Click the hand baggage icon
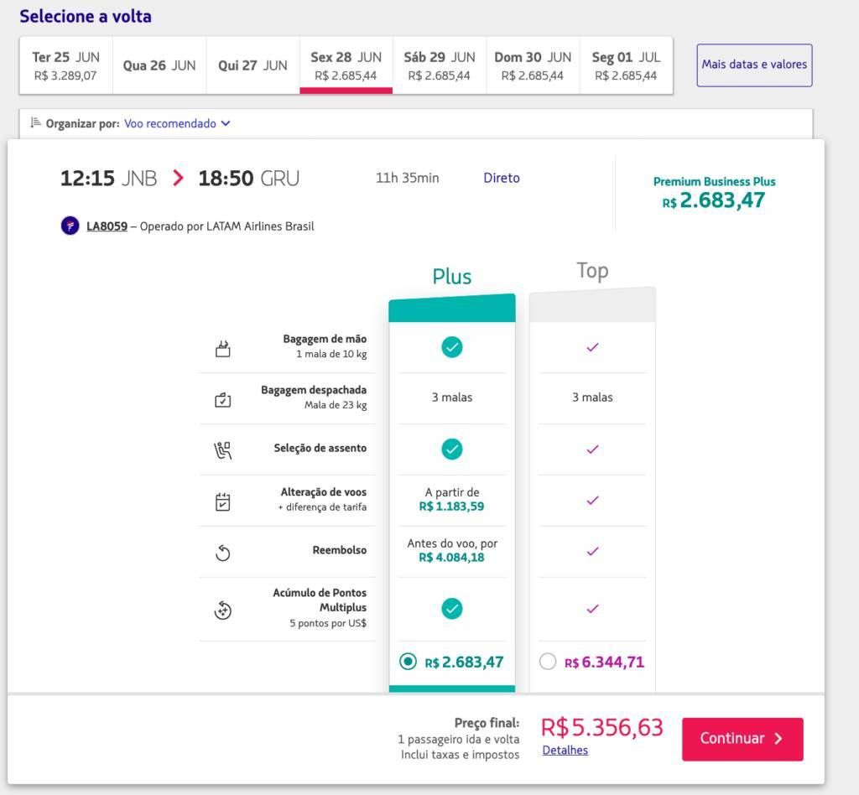This screenshot has width=859, height=795. (222, 348)
